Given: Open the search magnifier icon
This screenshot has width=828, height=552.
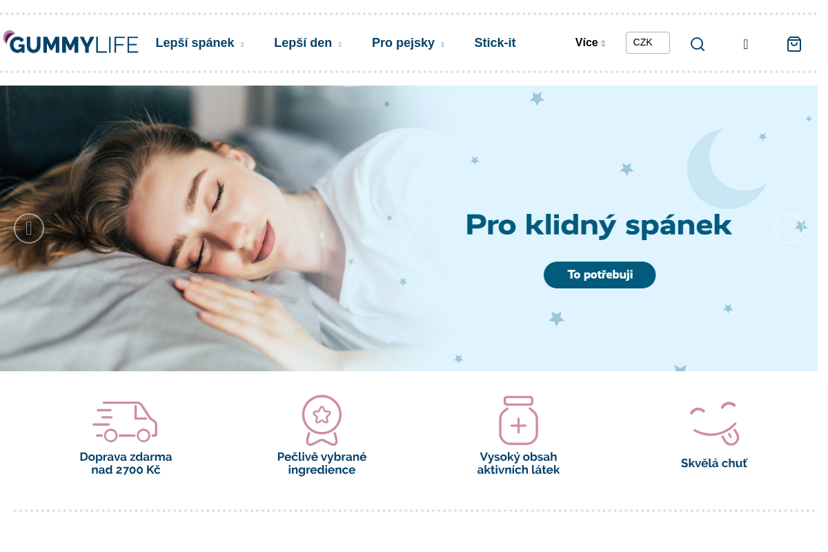Looking at the screenshot, I should [698, 44].
